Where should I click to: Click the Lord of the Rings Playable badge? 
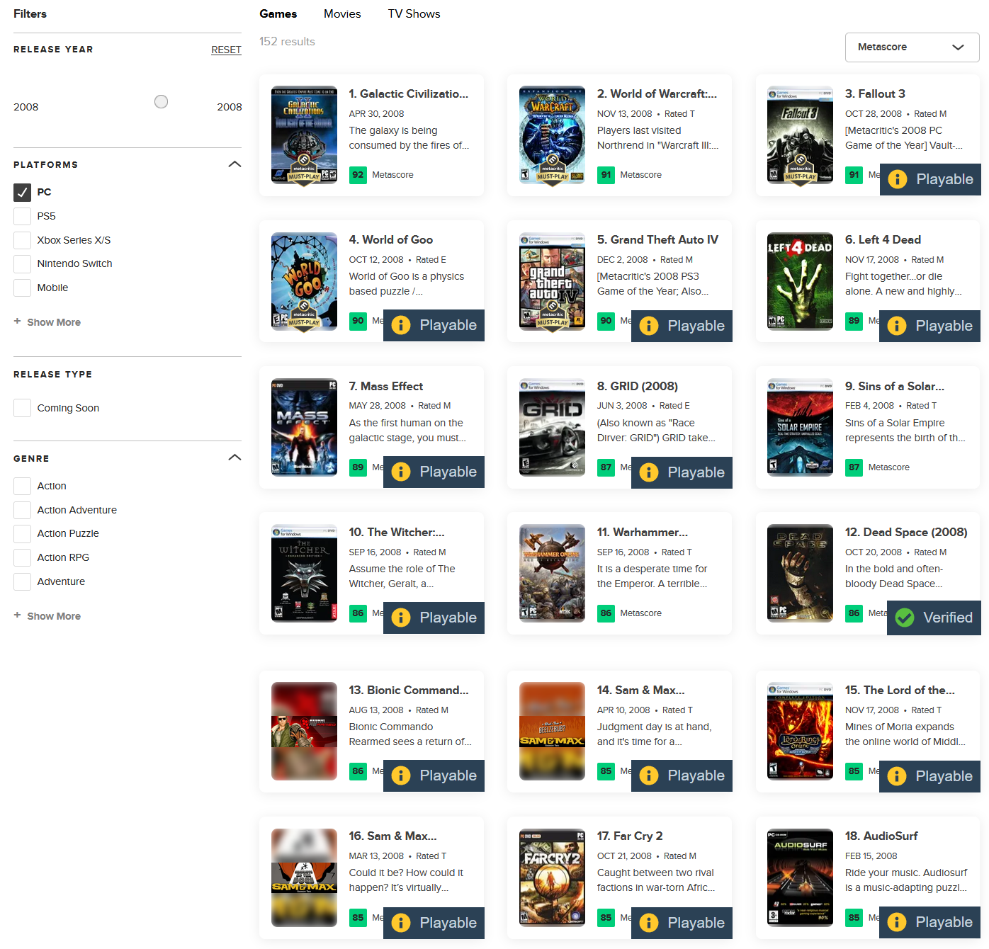(x=929, y=776)
